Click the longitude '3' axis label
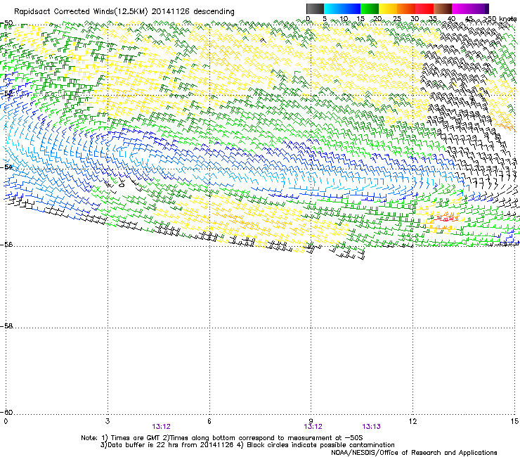The width and height of the screenshot is (520, 457). click(x=108, y=421)
